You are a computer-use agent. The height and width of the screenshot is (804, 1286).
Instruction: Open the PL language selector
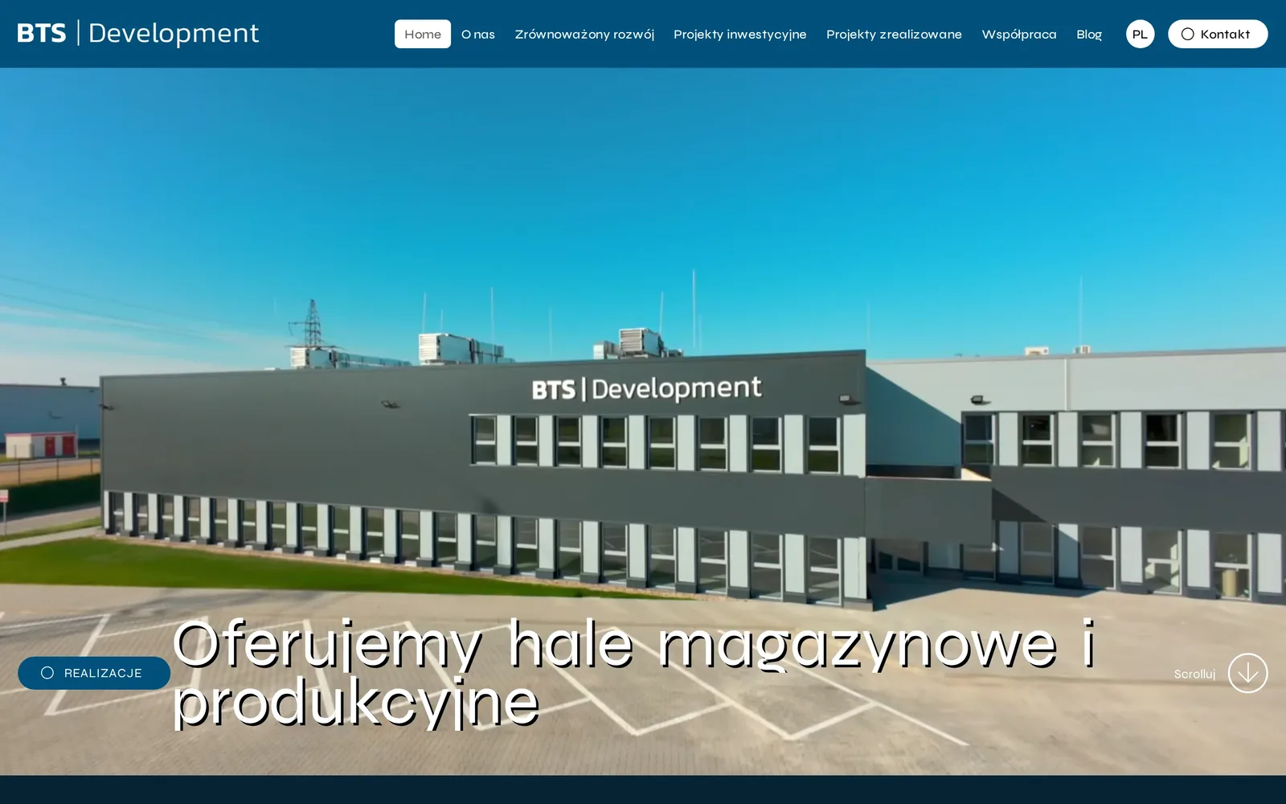(x=1140, y=34)
